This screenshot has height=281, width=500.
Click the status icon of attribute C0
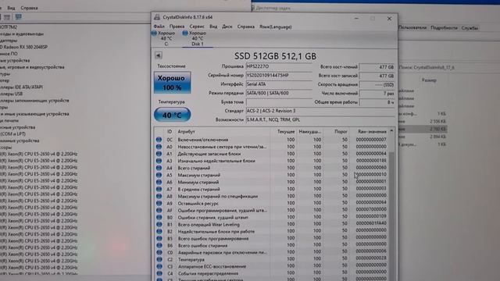pyautogui.click(x=159, y=252)
